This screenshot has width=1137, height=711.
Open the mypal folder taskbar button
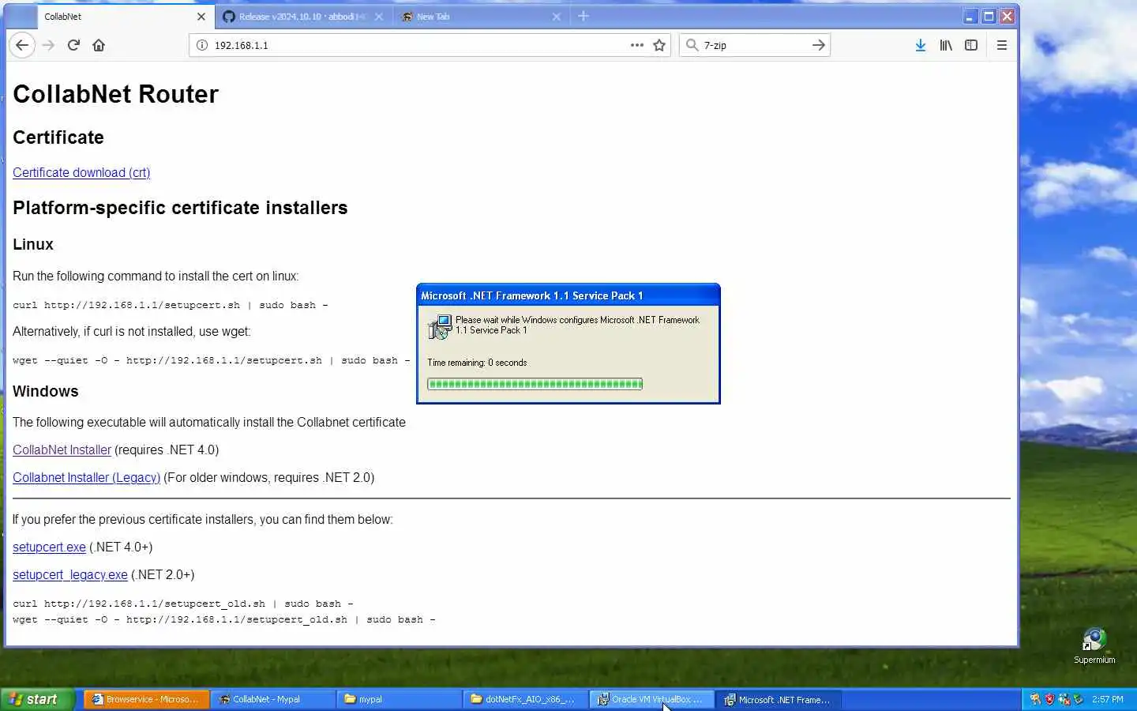tap(399, 699)
